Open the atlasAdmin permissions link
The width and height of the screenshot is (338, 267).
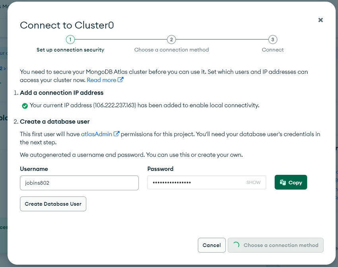tap(97, 134)
